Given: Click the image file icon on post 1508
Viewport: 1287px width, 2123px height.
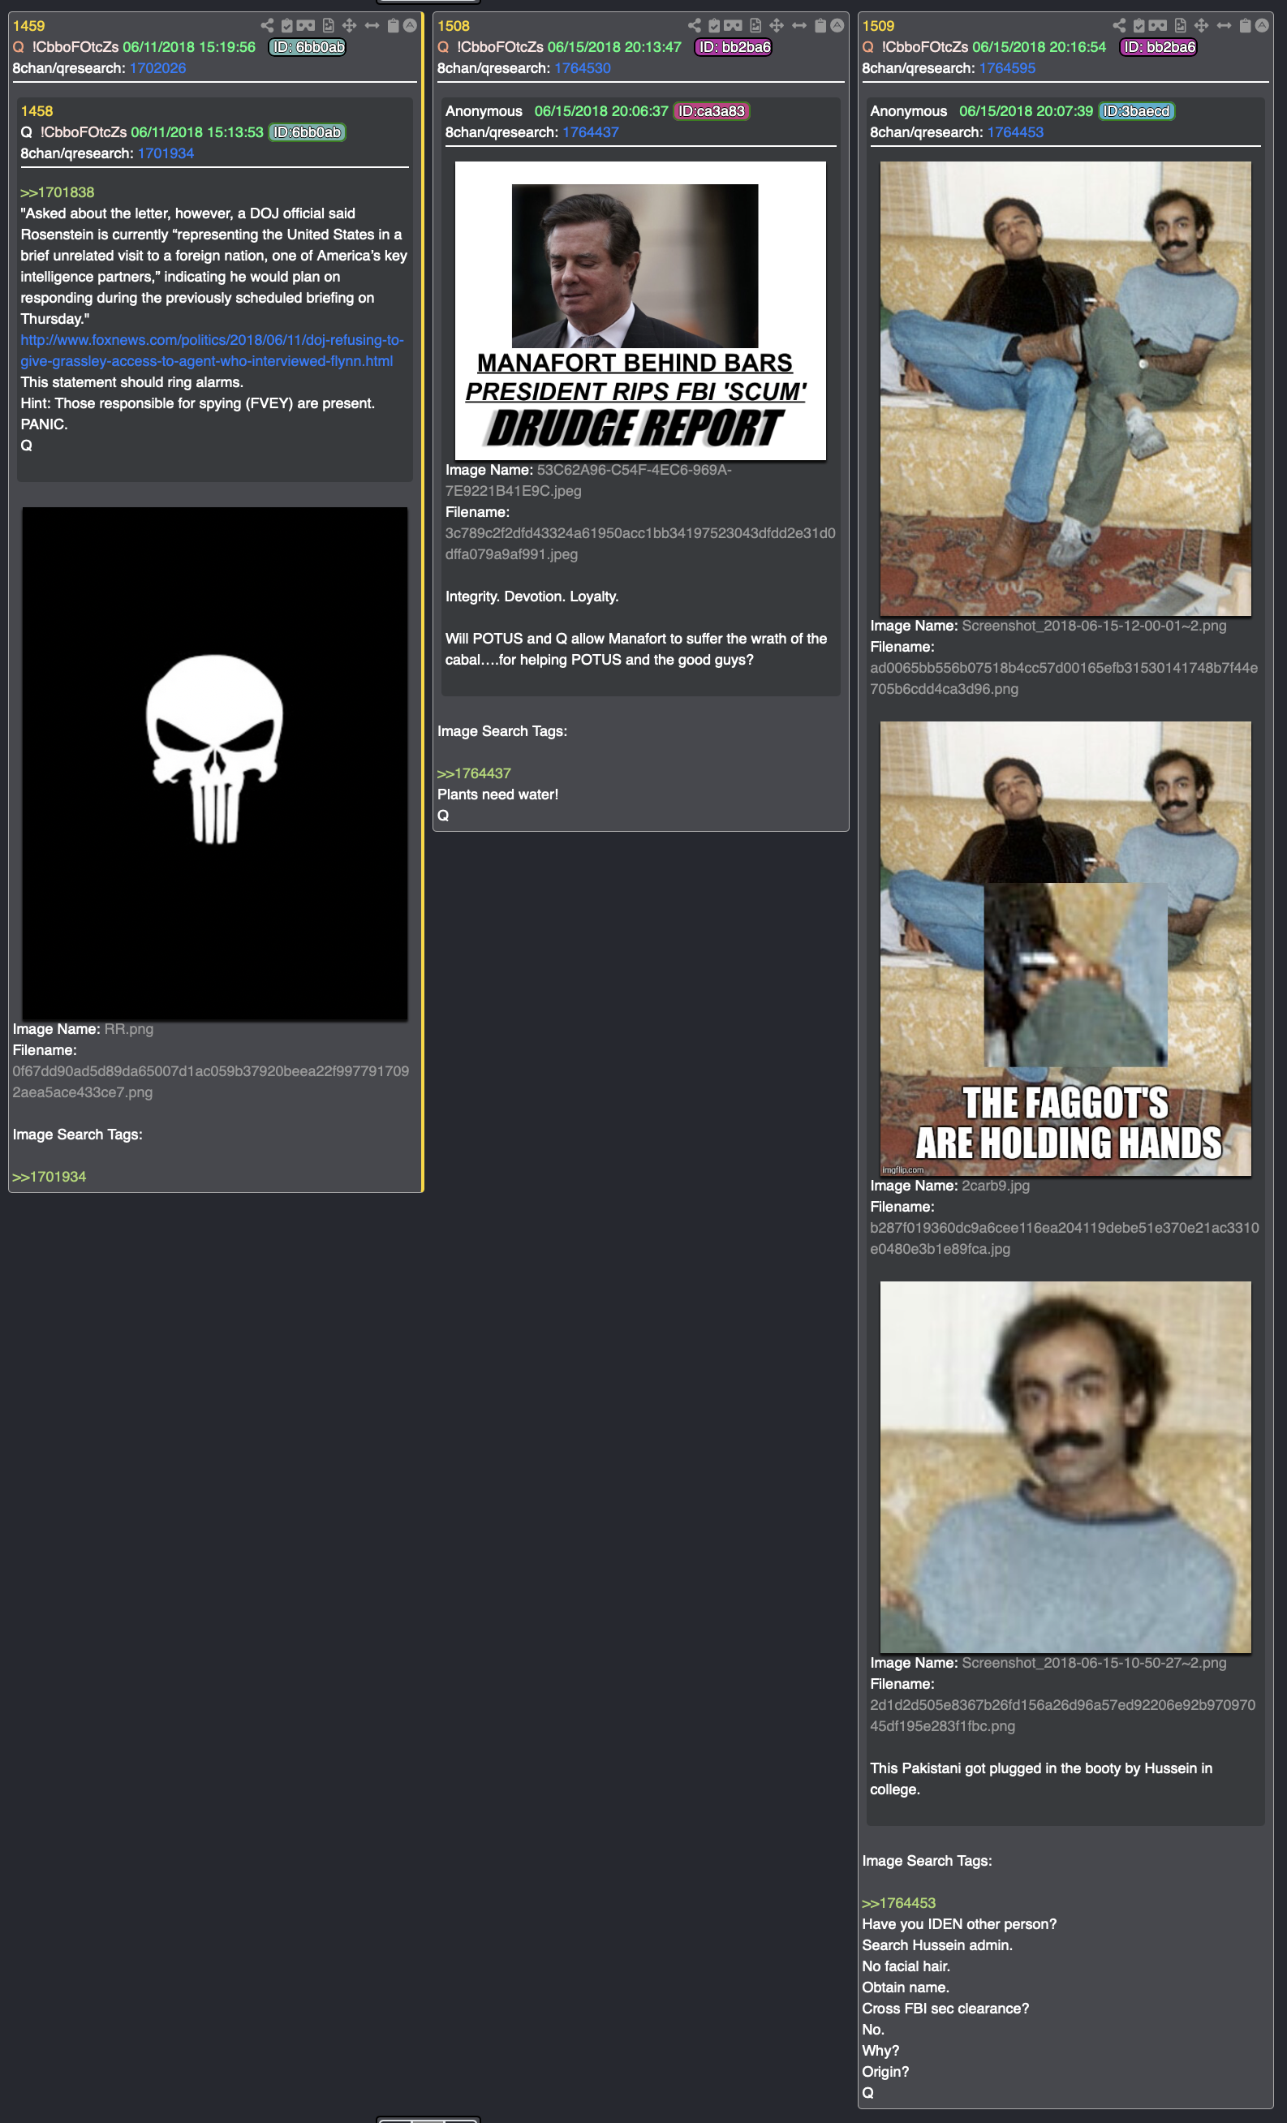Looking at the screenshot, I should (x=755, y=26).
